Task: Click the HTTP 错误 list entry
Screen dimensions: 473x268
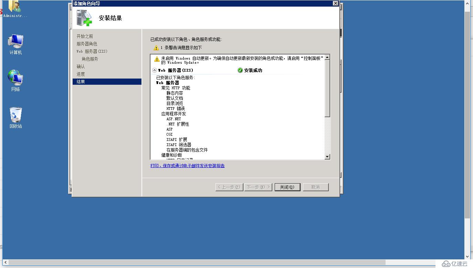Action: coord(176,109)
